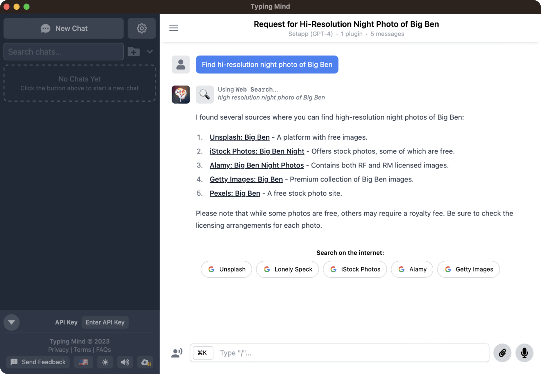Click the attach file paperclip icon
This screenshot has width=541, height=374.
click(502, 353)
